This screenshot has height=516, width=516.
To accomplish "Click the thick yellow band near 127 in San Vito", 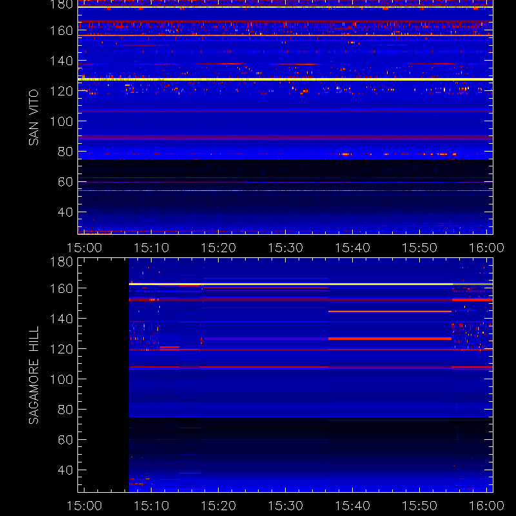I will (285, 79).
